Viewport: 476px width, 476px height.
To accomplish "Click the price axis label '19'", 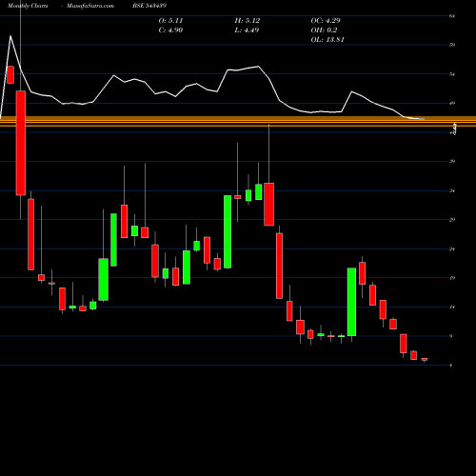I will click(x=452, y=278).
